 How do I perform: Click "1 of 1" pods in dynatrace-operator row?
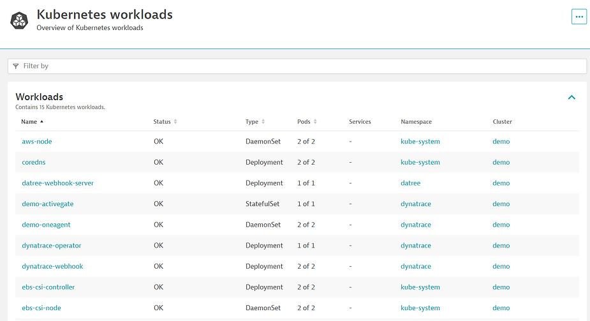(x=306, y=245)
